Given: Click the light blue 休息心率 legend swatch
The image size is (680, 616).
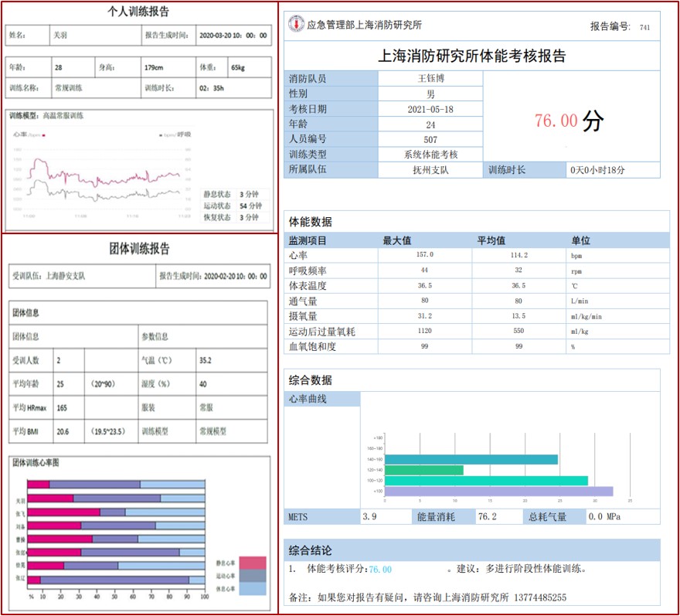Looking at the screenshot, I should [253, 589].
